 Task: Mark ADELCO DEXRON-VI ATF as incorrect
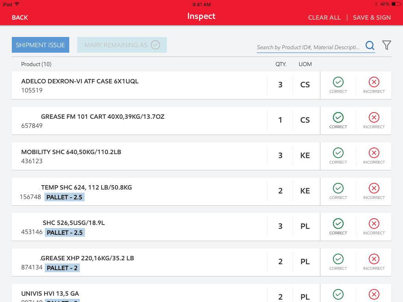pyautogui.click(x=374, y=85)
